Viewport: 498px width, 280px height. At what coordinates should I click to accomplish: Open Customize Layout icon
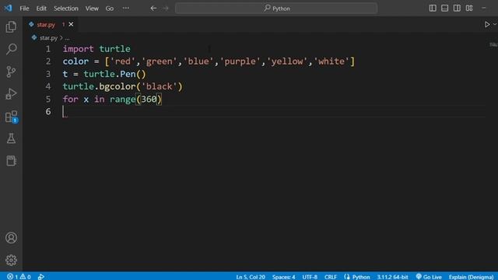point(469,9)
